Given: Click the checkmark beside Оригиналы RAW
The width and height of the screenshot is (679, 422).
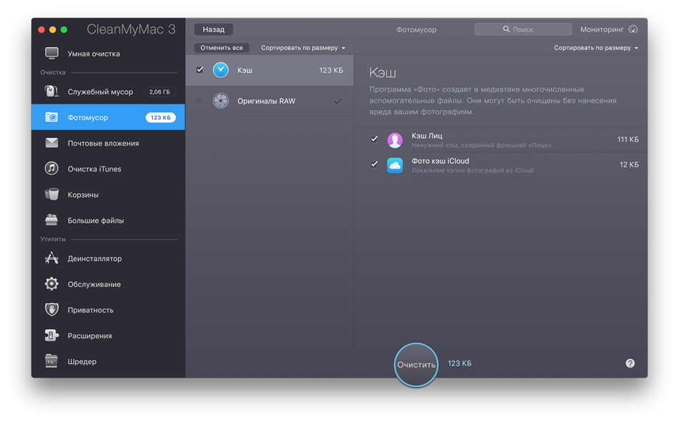Looking at the screenshot, I should pyautogui.click(x=338, y=101).
